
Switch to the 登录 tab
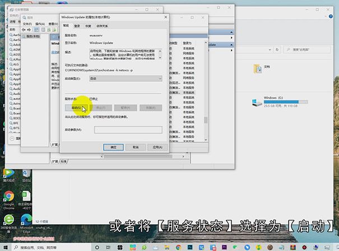pos(77,26)
